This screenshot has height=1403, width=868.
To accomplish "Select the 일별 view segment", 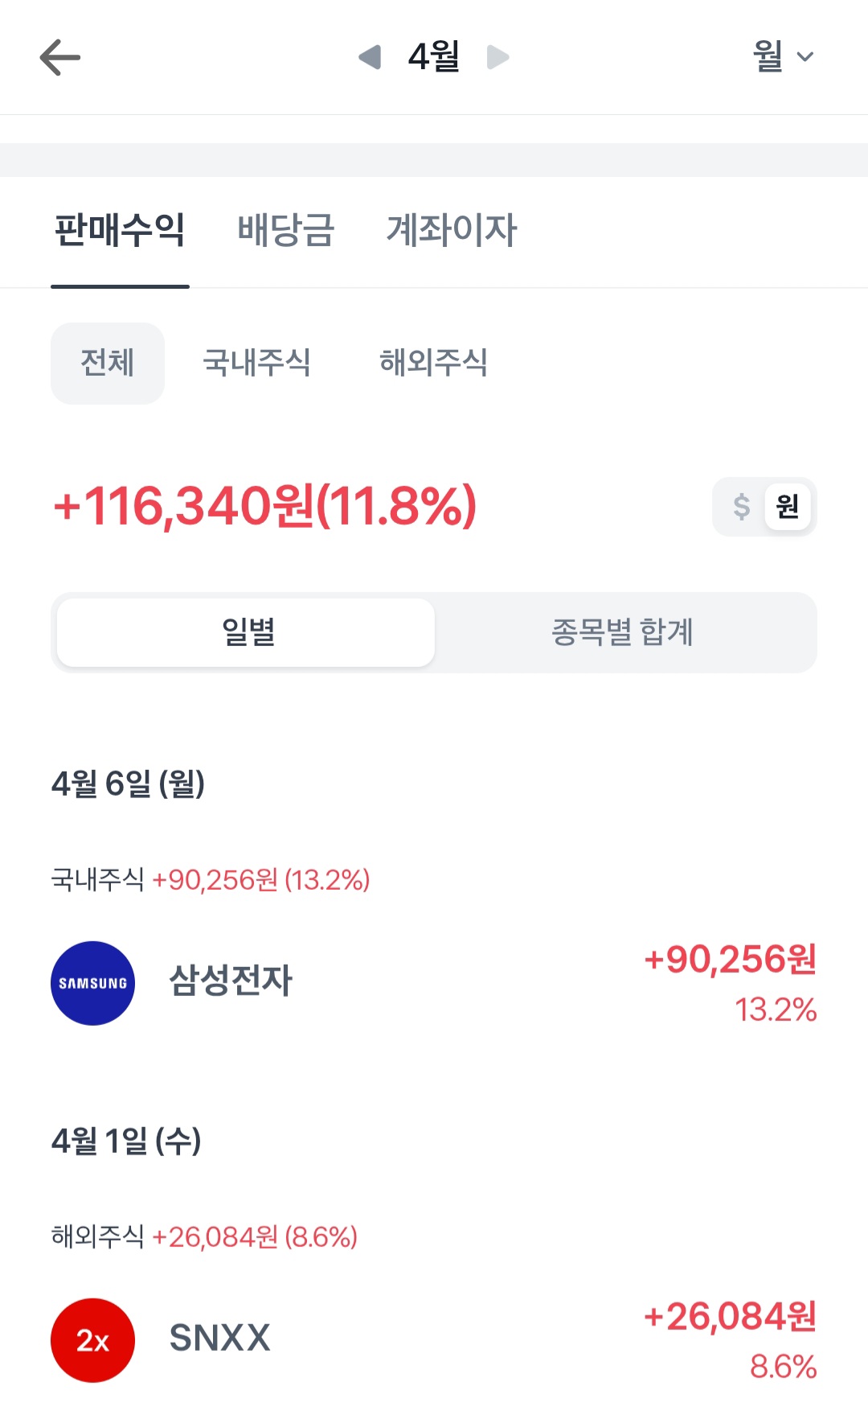I will pyautogui.click(x=247, y=632).
